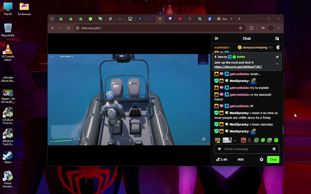
Task: Switch to the Facebook tab
Action: click(210, 19)
